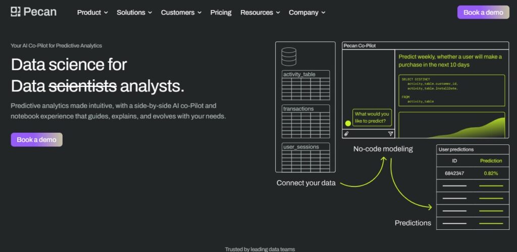
Task: Click the send arrow icon in chat
Action: pos(390,133)
